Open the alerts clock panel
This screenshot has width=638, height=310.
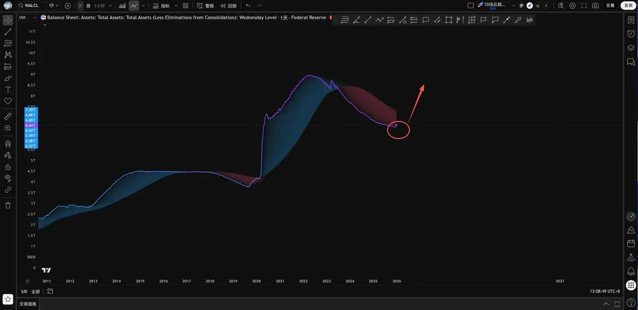tap(631, 33)
